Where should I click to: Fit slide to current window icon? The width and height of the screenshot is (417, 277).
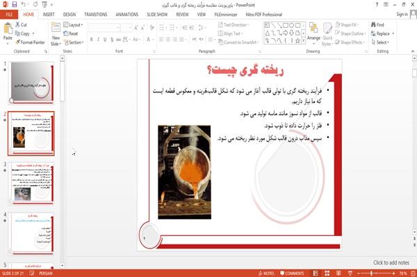tap(413, 274)
